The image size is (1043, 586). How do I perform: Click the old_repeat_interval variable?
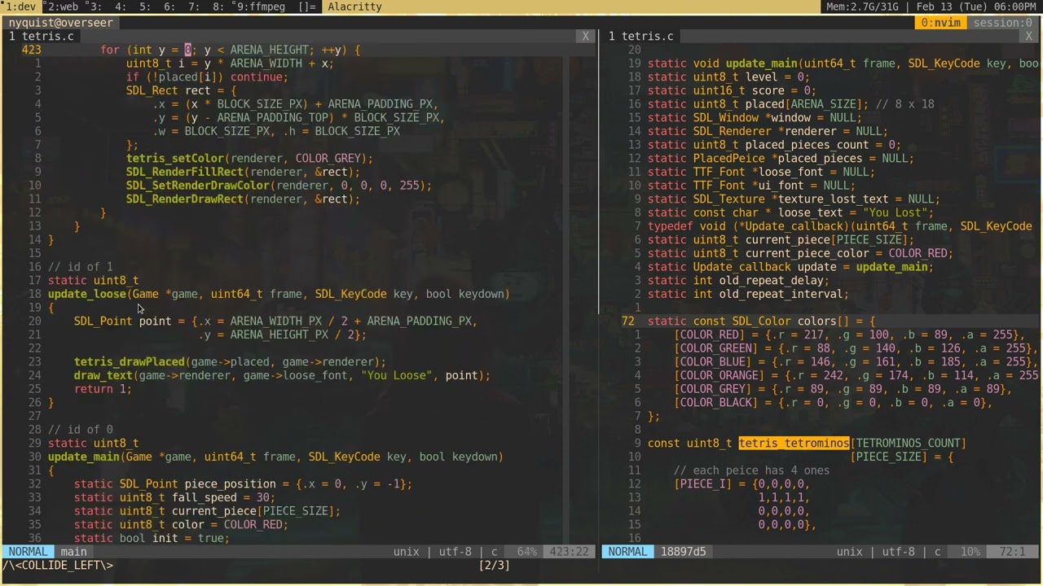point(781,294)
